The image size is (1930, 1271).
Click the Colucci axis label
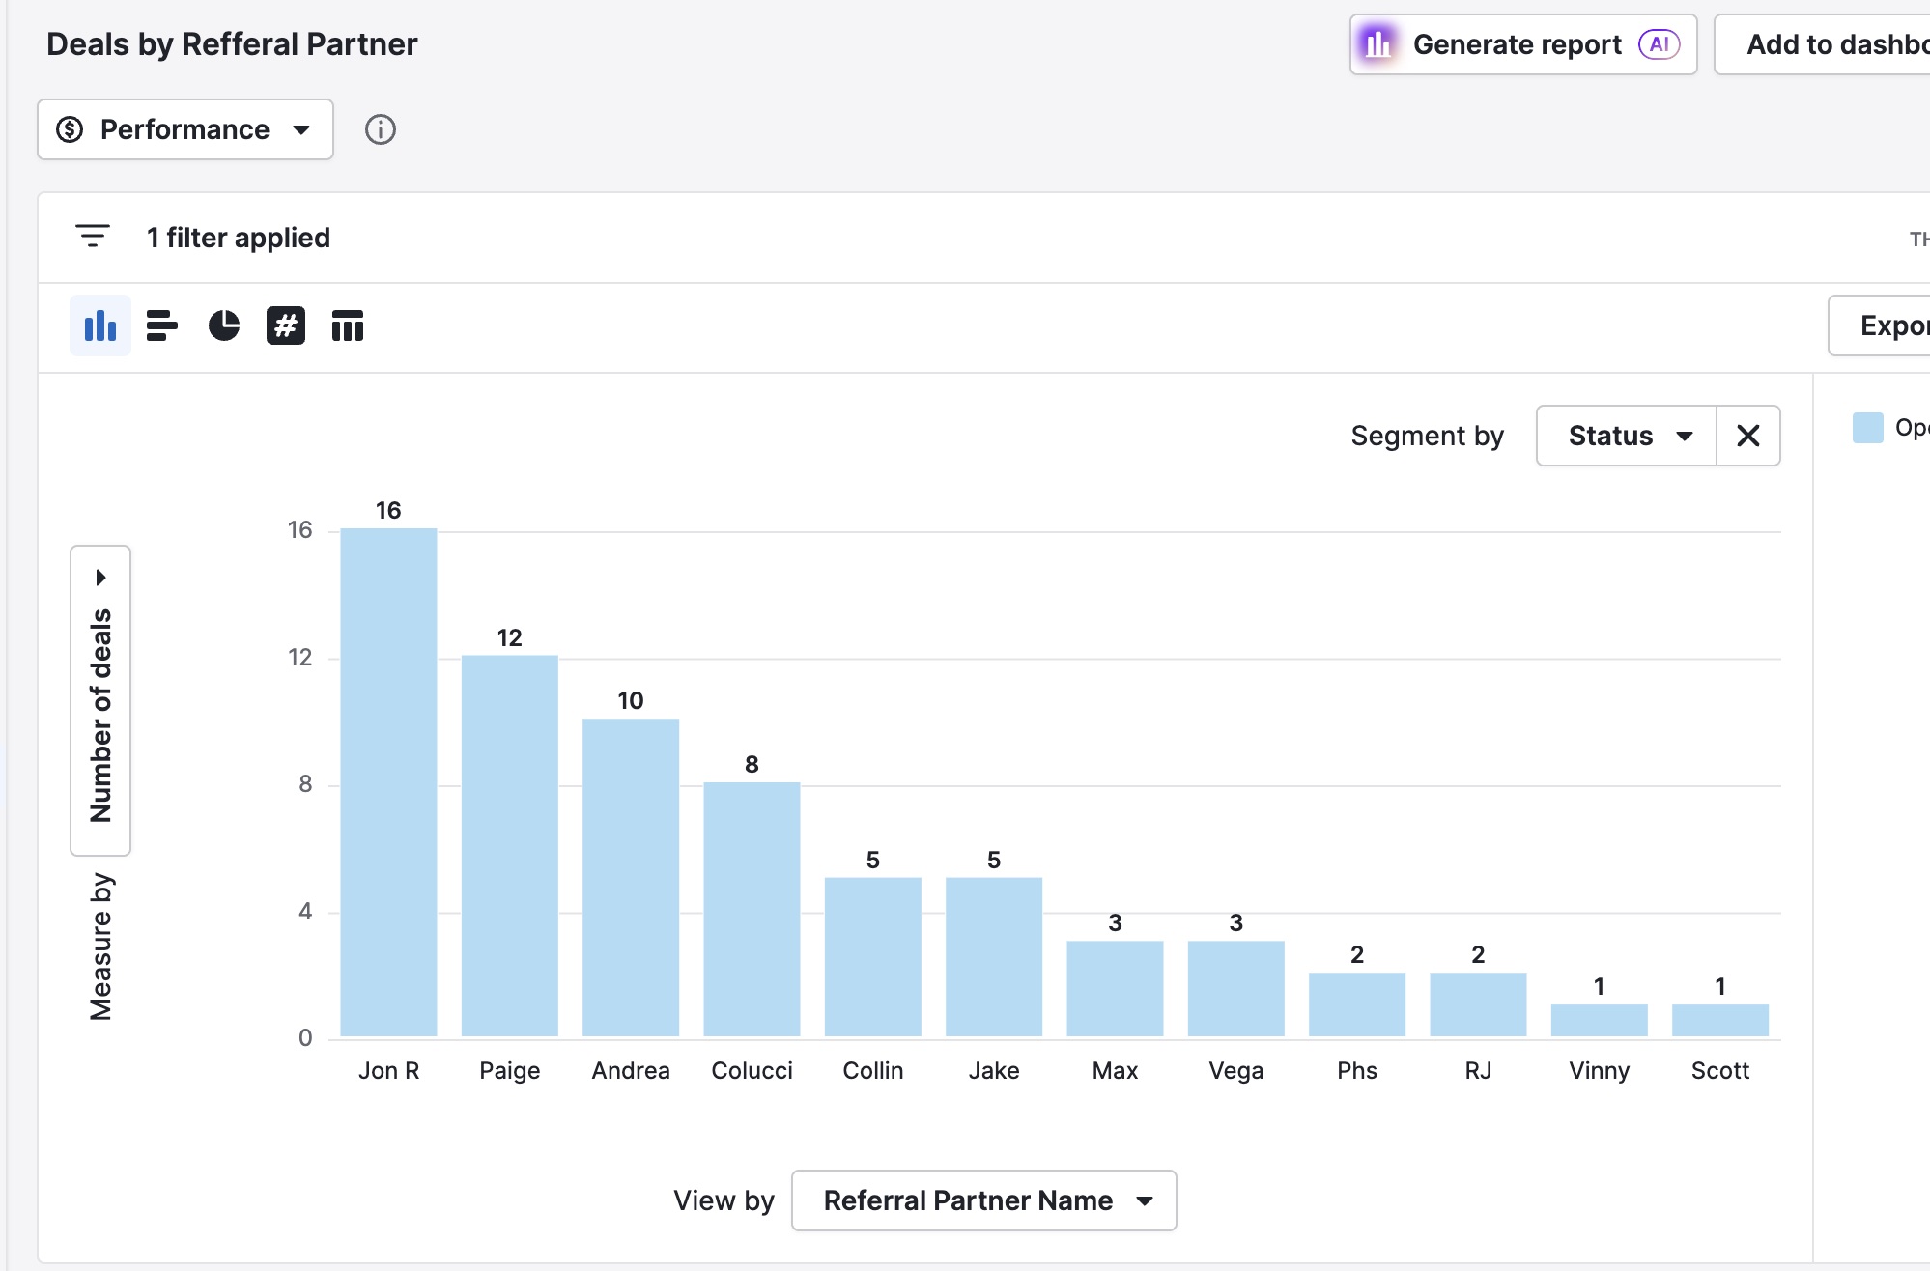(752, 1070)
